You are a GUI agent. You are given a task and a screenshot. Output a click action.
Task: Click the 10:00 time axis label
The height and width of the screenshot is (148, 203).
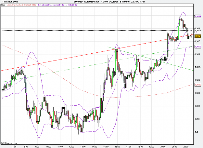(x=49, y=147)
